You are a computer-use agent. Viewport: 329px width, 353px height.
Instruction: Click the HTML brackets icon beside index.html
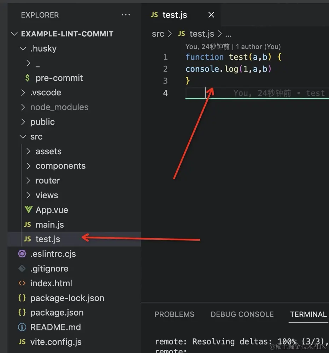[22, 283]
